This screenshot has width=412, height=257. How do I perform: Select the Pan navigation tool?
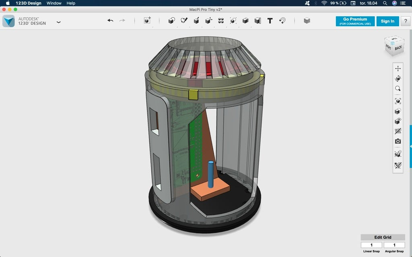coord(398,68)
